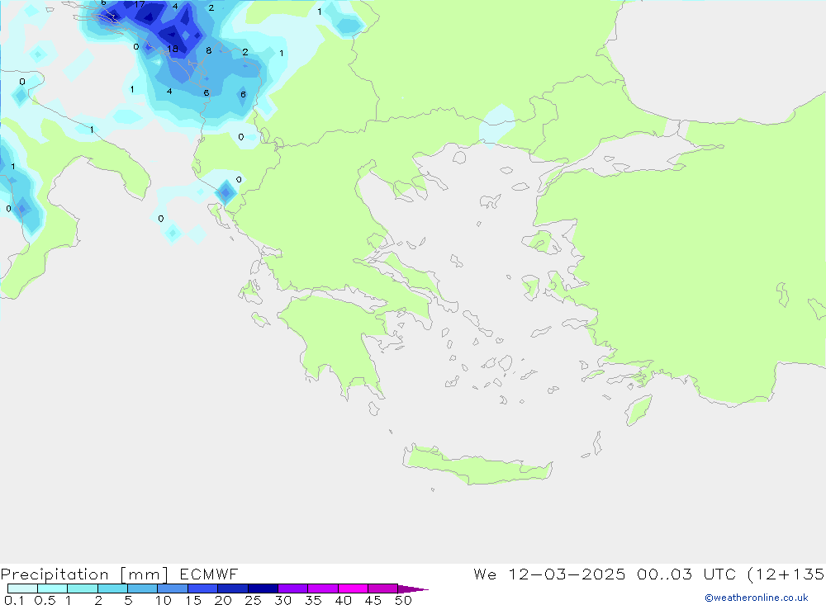Image resolution: width=826 pixels, height=605 pixels.
Task: Click the Precipitation [mm] ECMWF title text
Action: [120, 574]
